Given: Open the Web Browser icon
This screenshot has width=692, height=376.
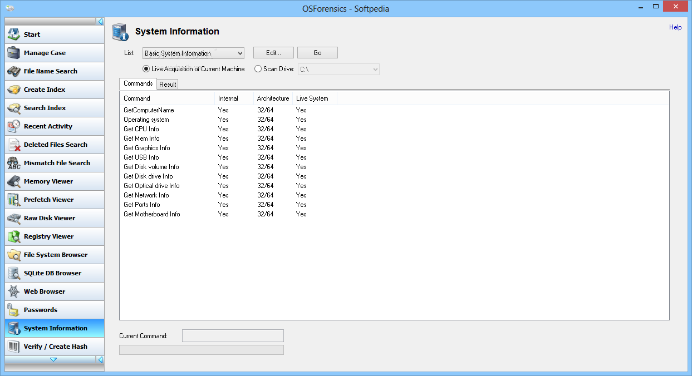Looking at the screenshot, I should click(x=14, y=291).
